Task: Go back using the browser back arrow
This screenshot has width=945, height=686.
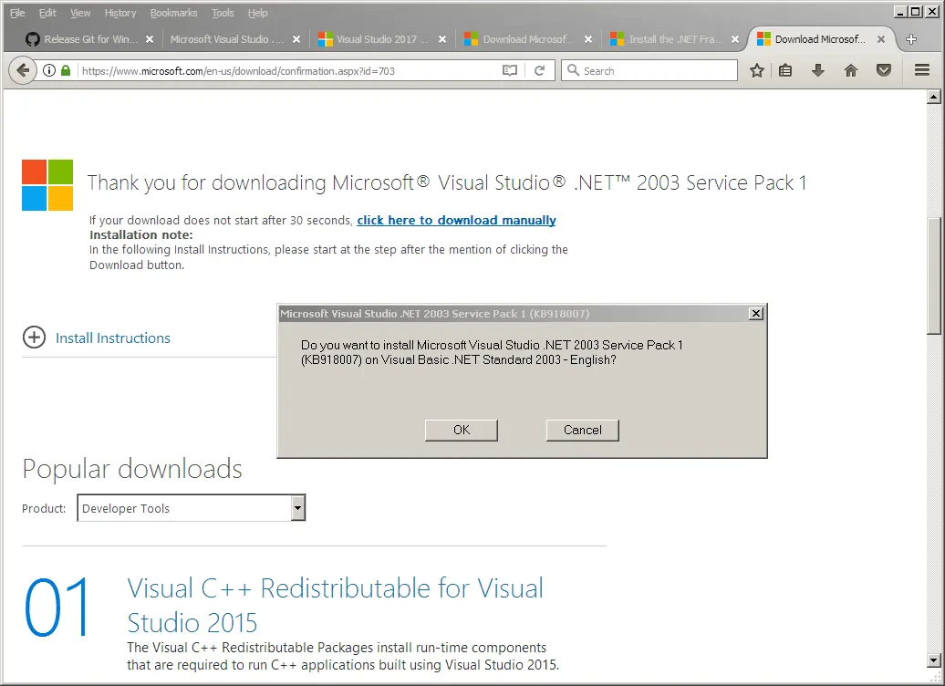Action: tap(23, 70)
